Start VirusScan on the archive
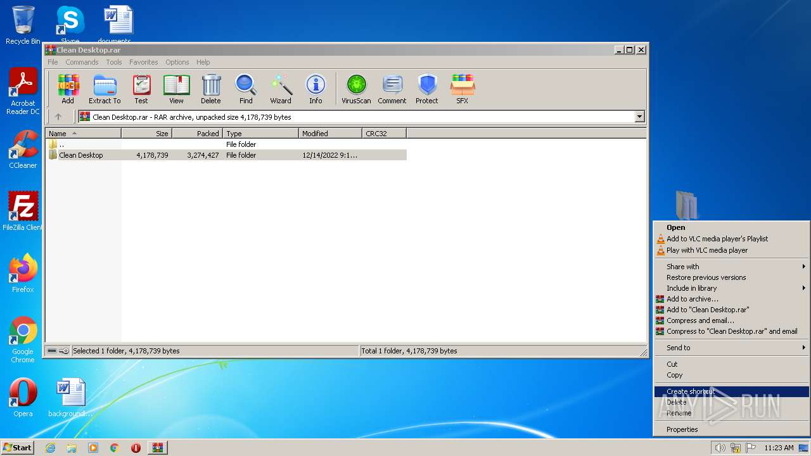This screenshot has width=811, height=456. 356,89
